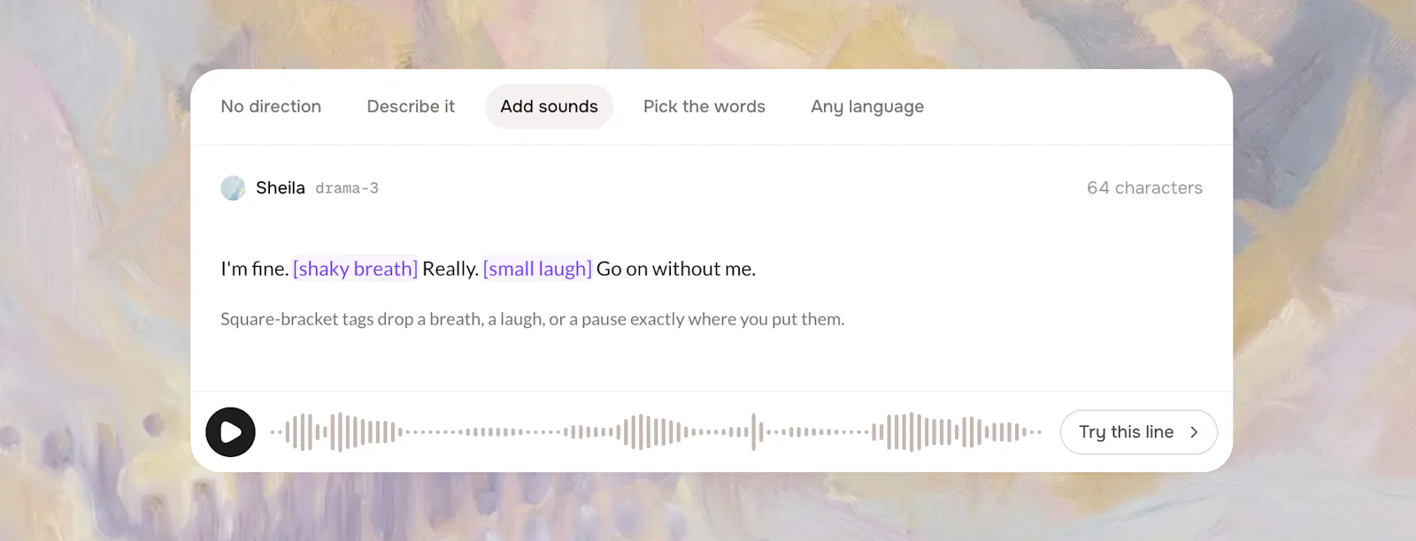
Task: Click the Try this line button
Action: point(1139,432)
